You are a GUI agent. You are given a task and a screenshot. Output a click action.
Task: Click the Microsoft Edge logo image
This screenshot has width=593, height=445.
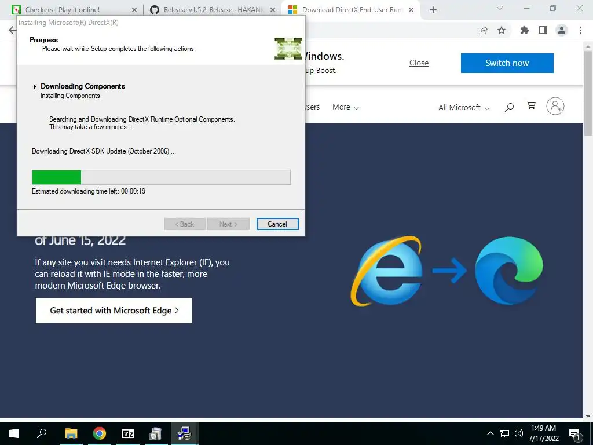[509, 271]
